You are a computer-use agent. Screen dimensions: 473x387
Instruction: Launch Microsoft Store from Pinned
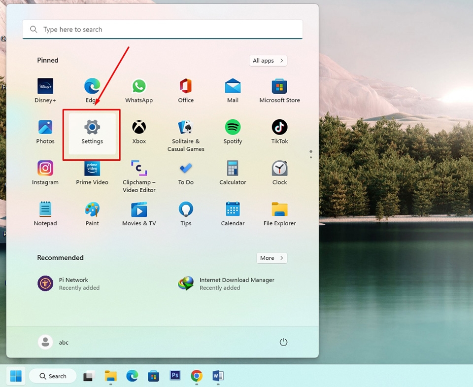[x=279, y=91]
